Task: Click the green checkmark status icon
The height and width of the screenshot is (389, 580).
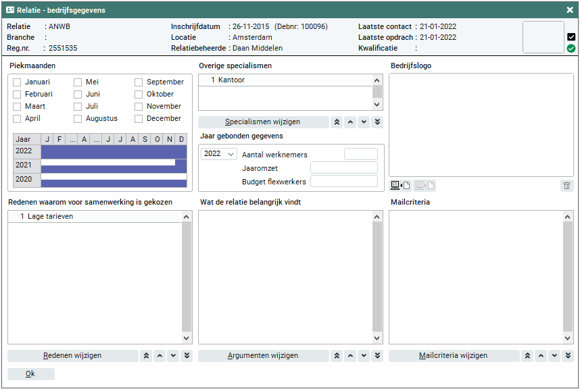Action: (x=571, y=49)
